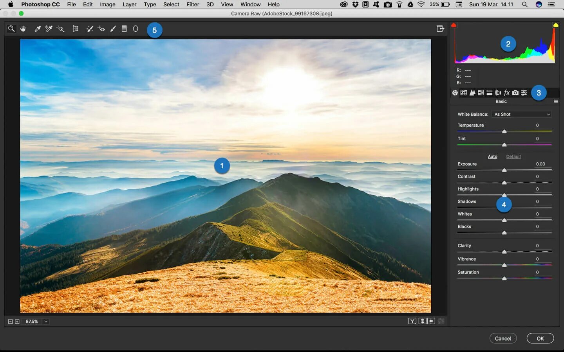Open the Tone Curve panel tab
This screenshot has width=564, height=352.
tap(464, 93)
